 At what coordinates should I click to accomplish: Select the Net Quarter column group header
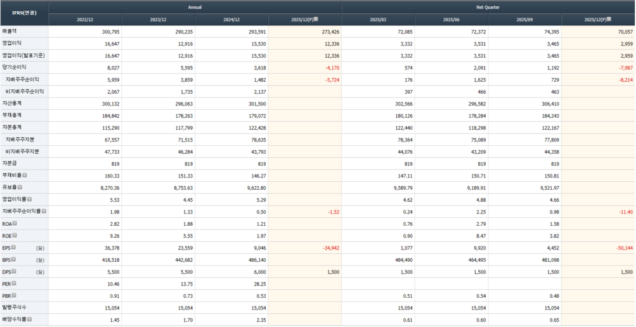(488, 7)
